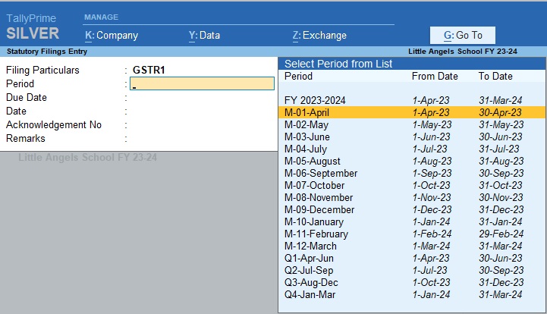The image size is (547, 314).
Task: Open the Data menu
Action: click(x=204, y=35)
